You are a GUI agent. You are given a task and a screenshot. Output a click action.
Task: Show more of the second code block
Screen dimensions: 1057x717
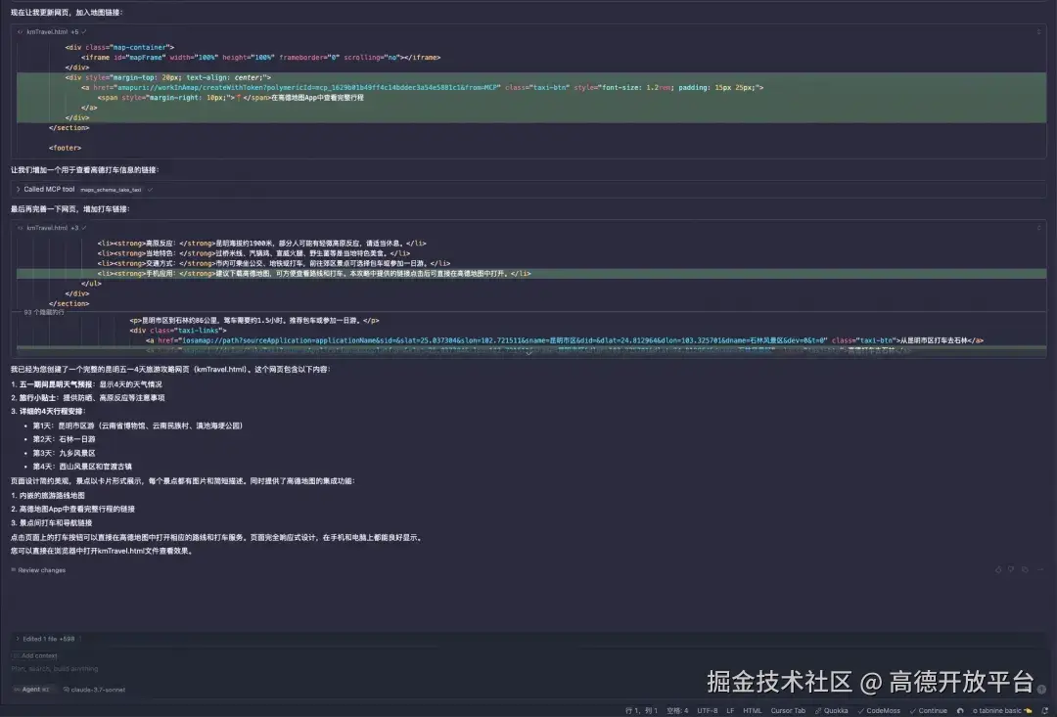(529, 352)
